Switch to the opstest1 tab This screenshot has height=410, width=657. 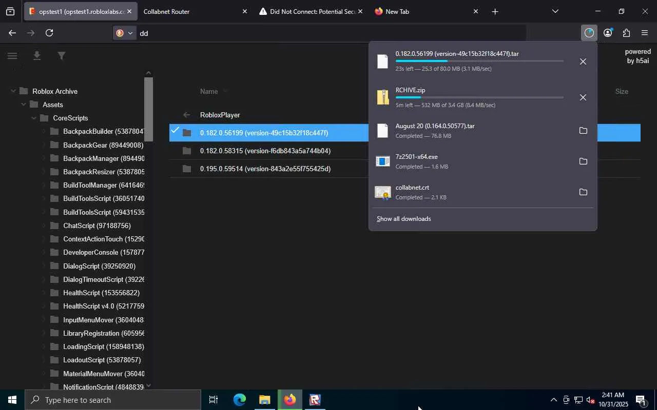coord(81,11)
